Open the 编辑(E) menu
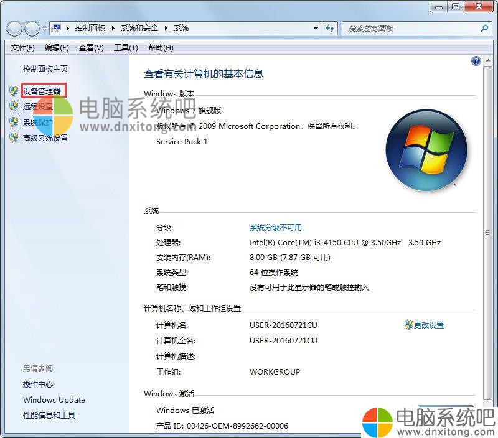Viewport: 498px width, 438px height. click(x=57, y=48)
